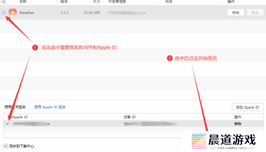Toggle the Apple ID row checkmark
This screenshot has height=152, width=266.
tap(8, 124)
